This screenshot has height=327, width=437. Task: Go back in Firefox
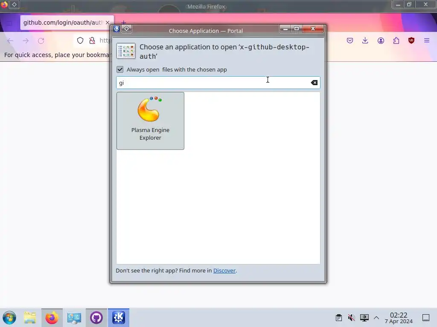click(x=10, y=41)
